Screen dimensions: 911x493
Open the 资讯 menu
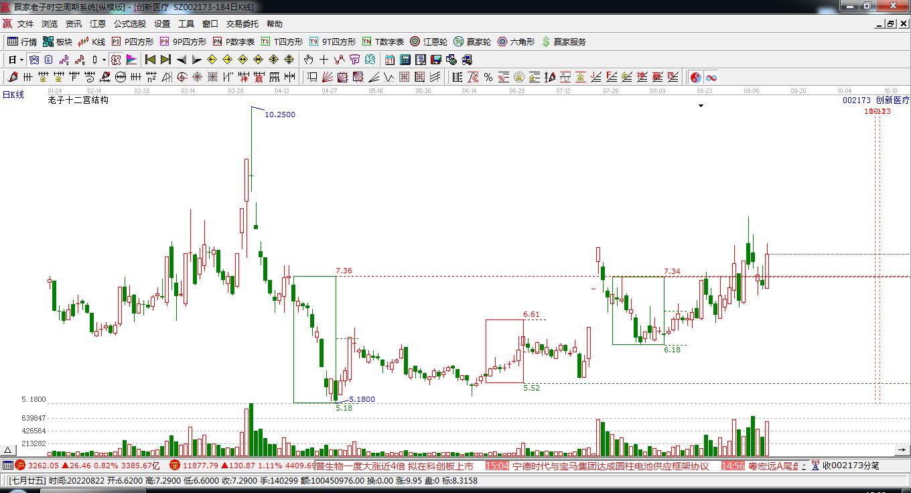[74, 24]
